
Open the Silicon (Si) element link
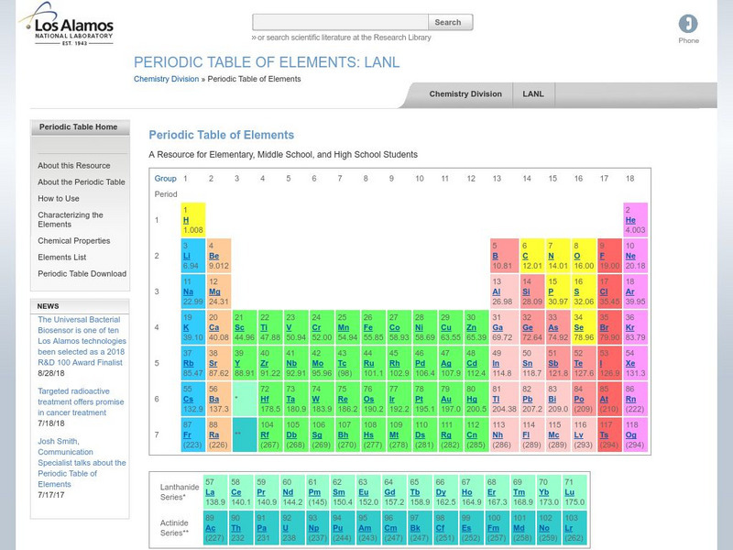point(526,291)
